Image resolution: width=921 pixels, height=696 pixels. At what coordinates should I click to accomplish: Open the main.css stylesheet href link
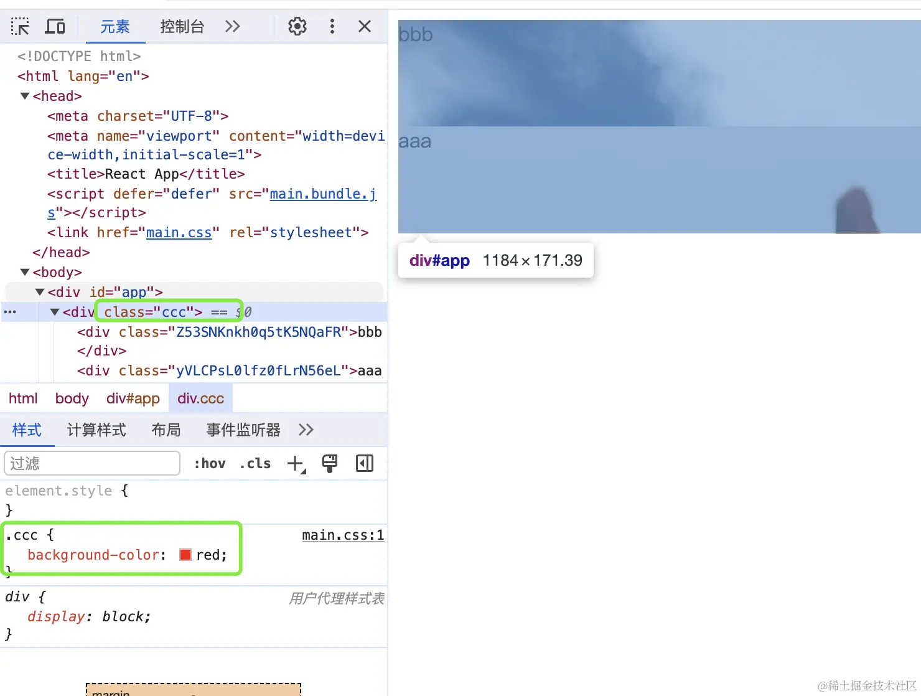pyautogui.click(x=179, y=232)
